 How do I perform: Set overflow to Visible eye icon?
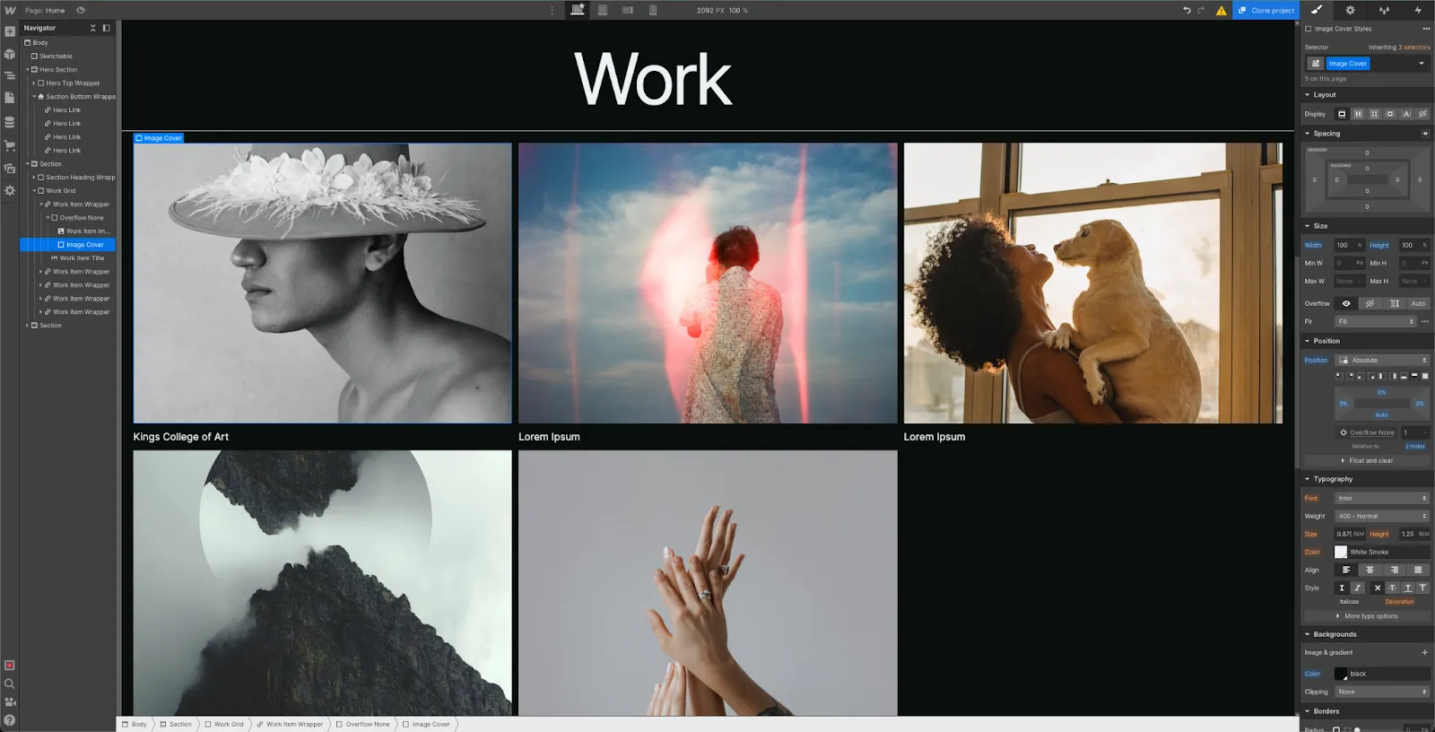point(1346,303)
